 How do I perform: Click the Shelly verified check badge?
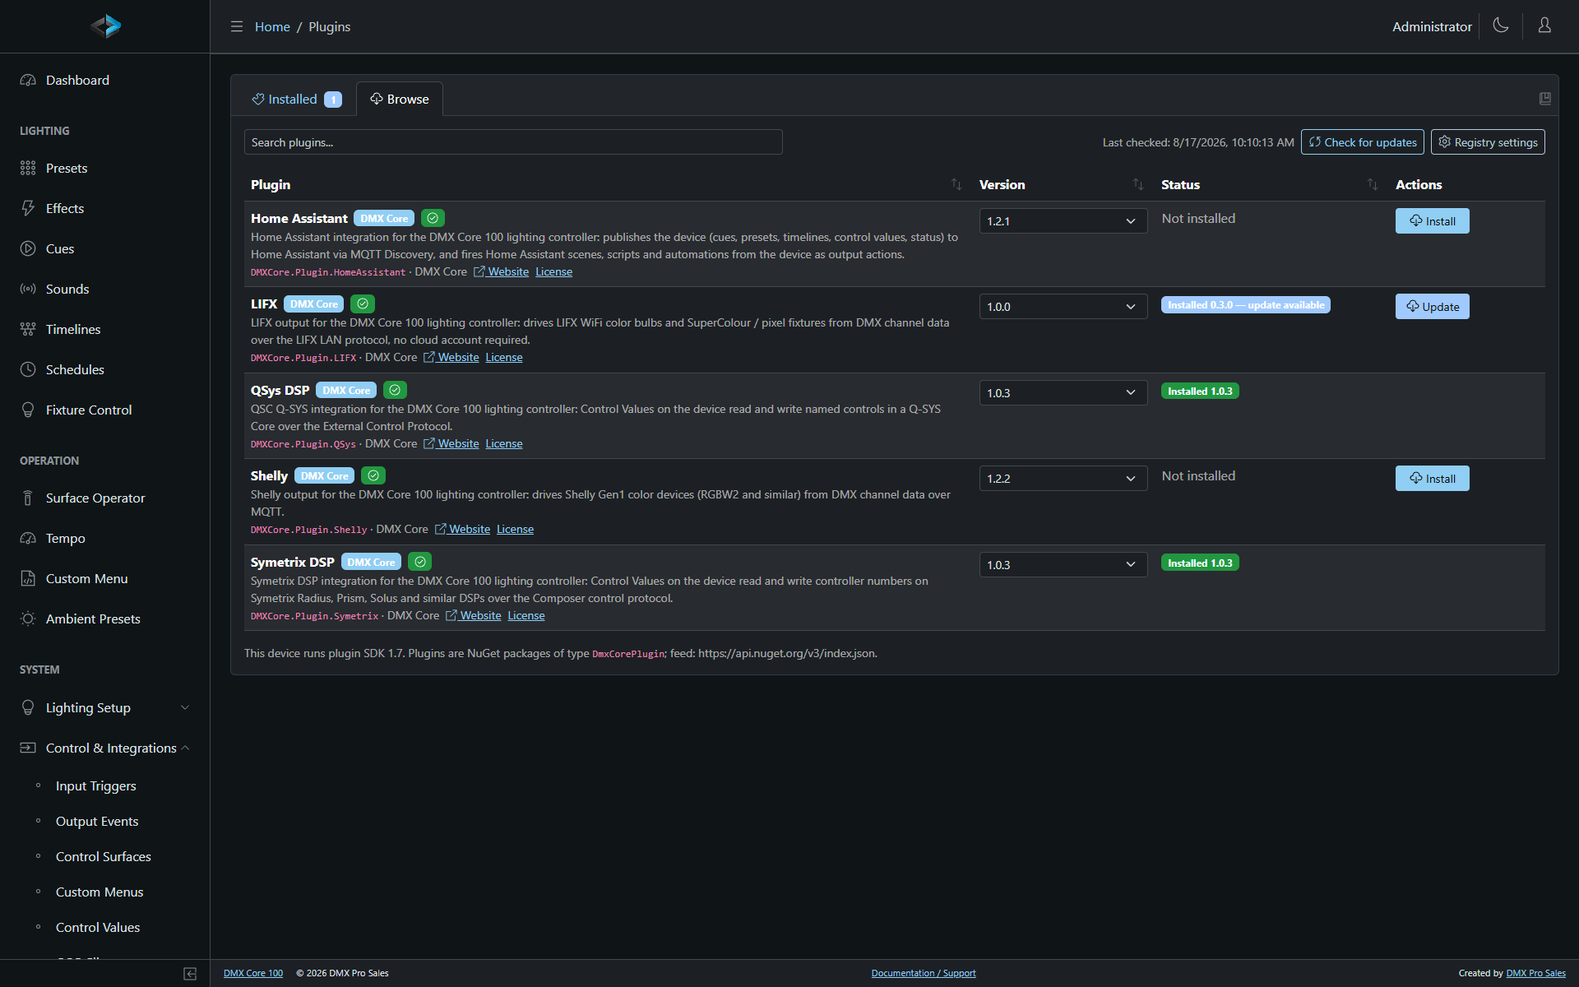click(x=373, y=475)
